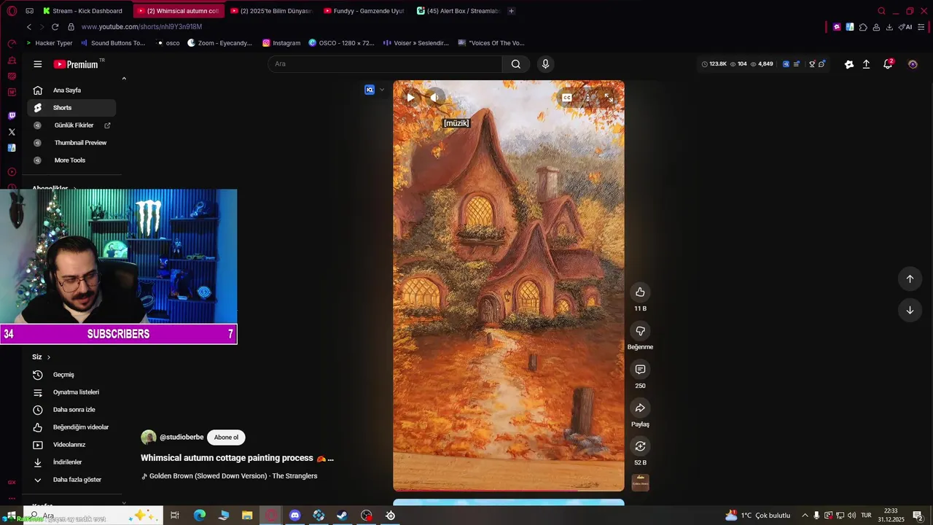Open the Short's three-dot options menu
The width and height of the screenshot is (933, 525).
[587, 98]
